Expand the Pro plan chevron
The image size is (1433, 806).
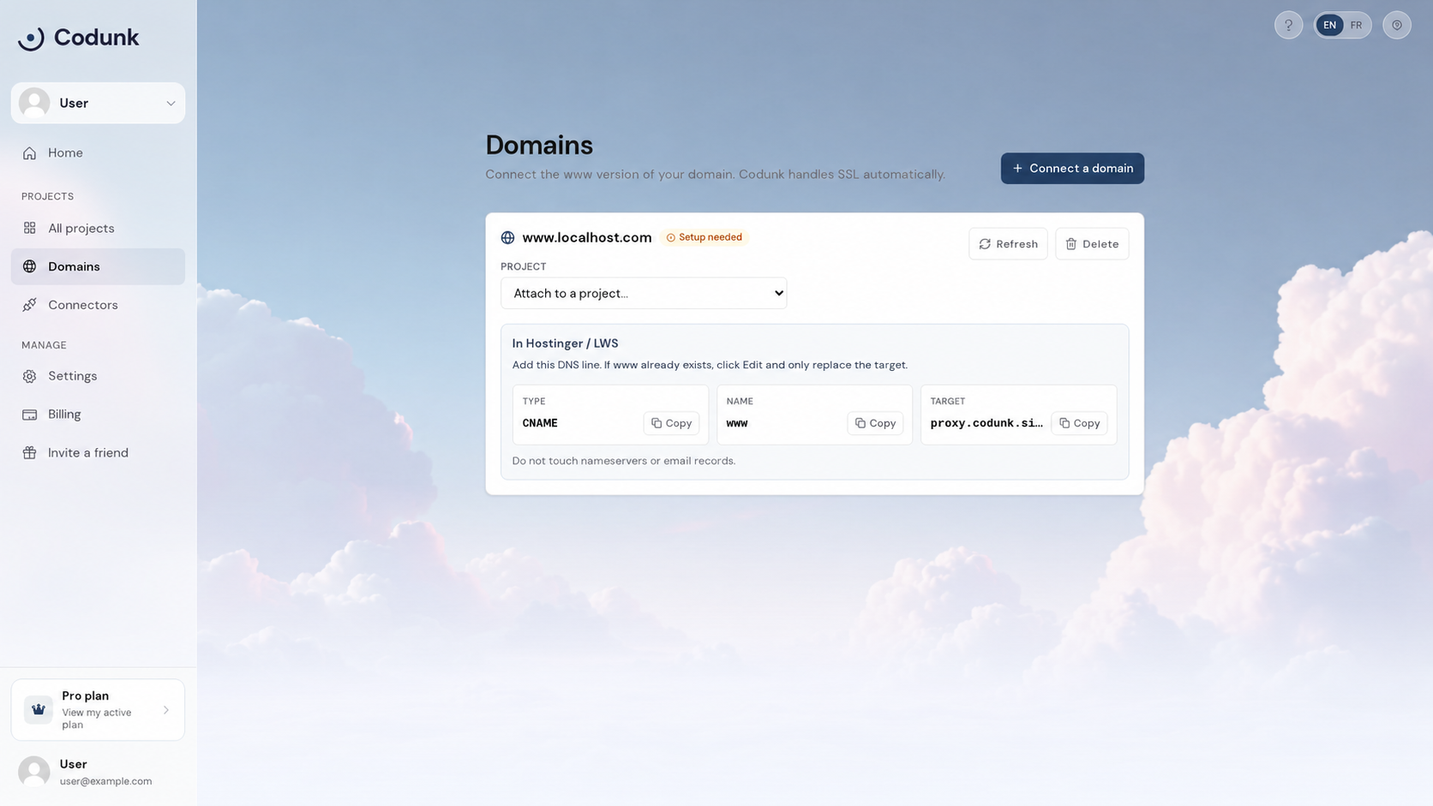(166, 710)
